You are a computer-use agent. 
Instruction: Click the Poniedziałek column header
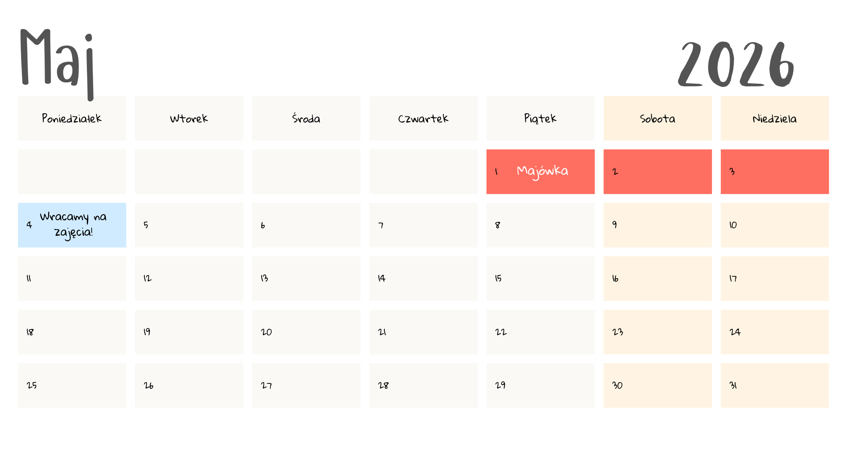click(72, 118)
